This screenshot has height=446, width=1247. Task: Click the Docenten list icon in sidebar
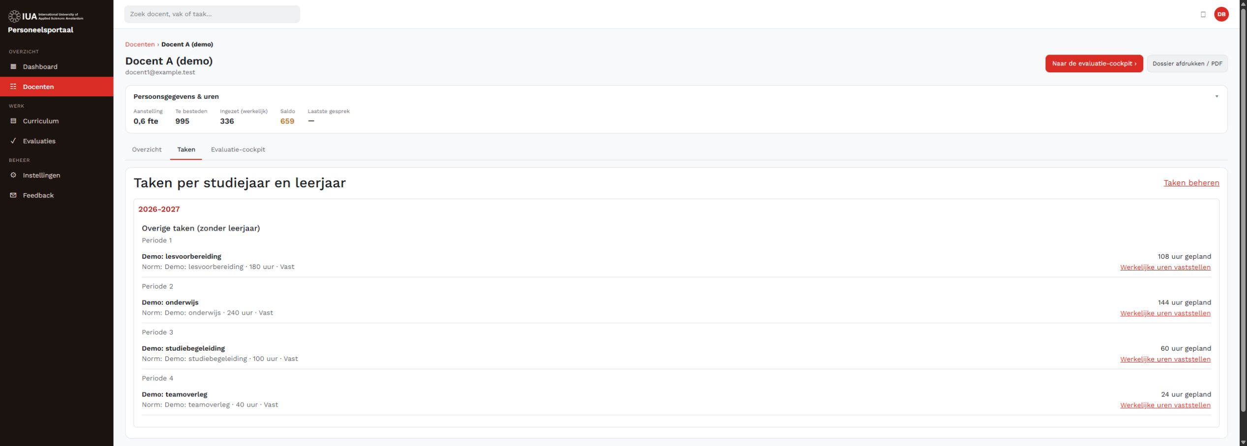(13, 87)
